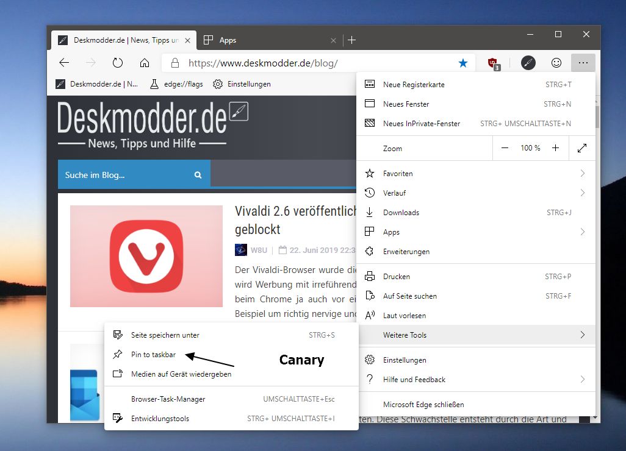Viewport: 626px width, 451px height.
Task: Enter full screen via the zoom arrows icon
Action: [x=582, y=148]
